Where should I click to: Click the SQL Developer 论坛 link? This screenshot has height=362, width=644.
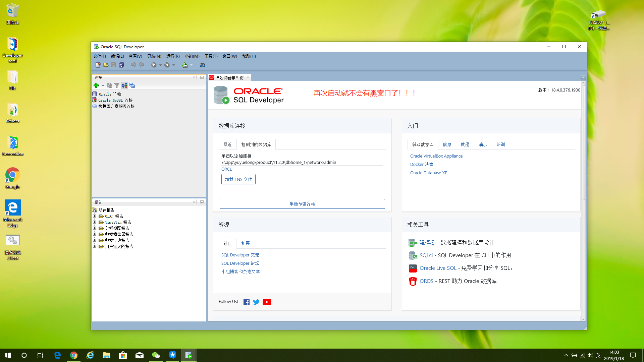240,263
